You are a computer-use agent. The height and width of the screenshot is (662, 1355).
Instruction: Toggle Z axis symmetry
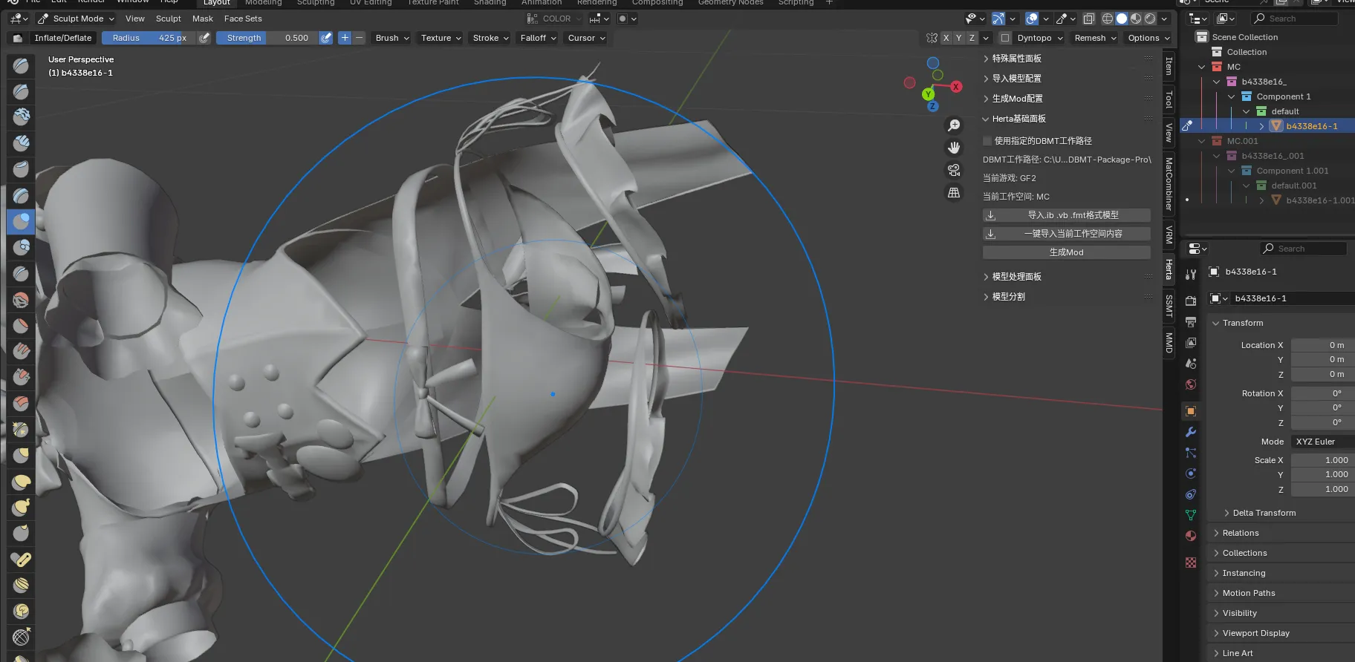click(972, 38)
